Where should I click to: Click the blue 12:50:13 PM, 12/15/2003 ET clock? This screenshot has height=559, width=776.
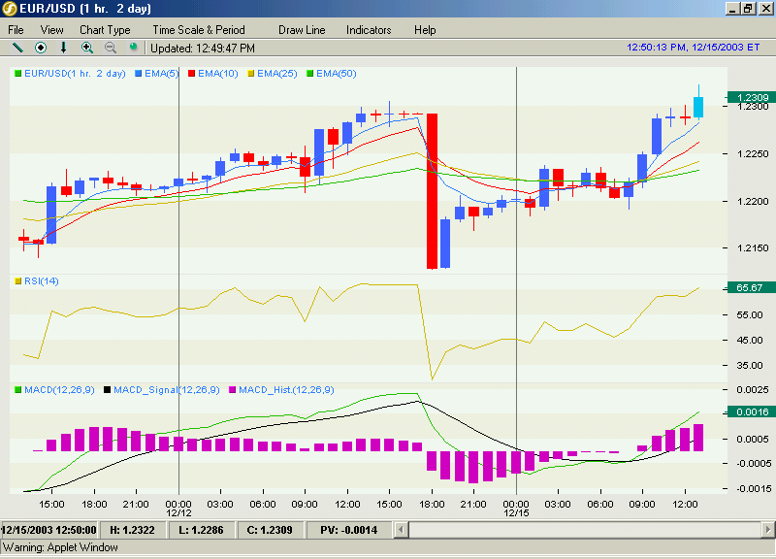(693, 47)
